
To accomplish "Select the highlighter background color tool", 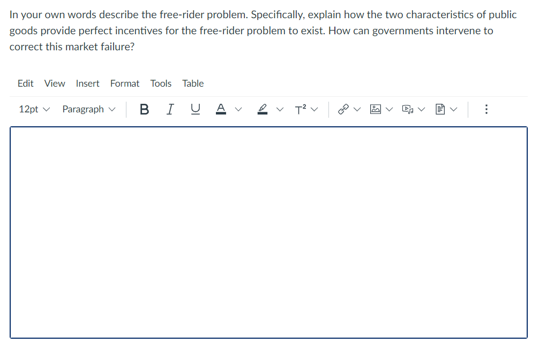I will coord(262,109).
